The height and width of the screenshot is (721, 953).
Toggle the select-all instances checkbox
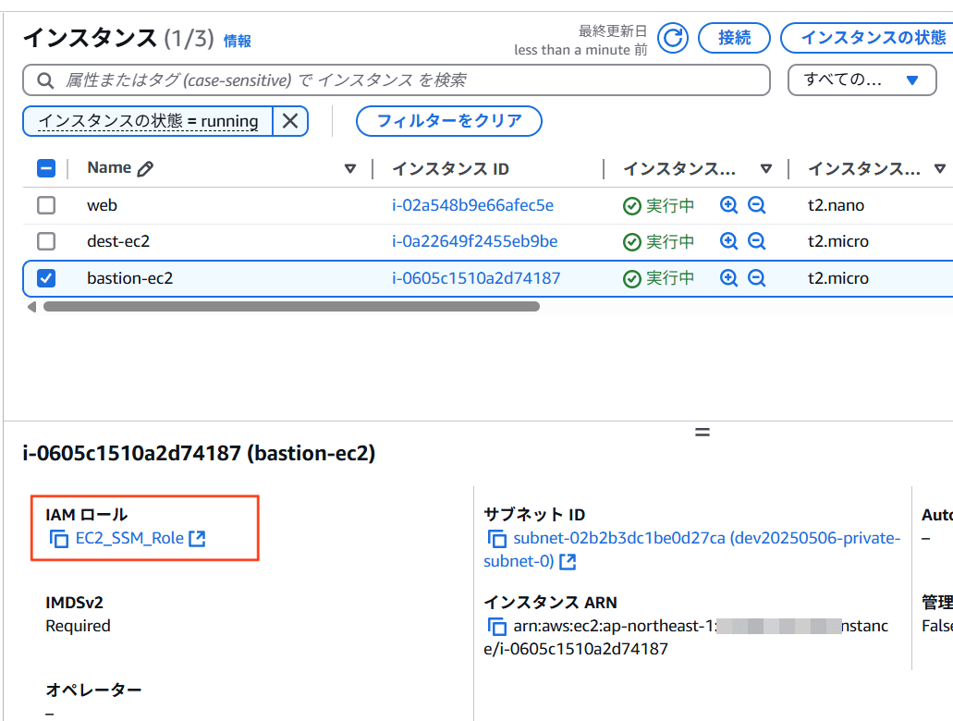pos(46,168)
